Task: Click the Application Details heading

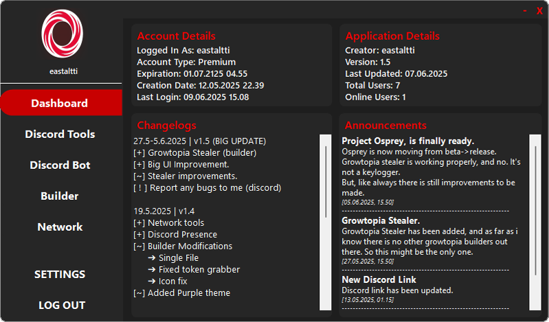Action: click(x=392, y=36)
